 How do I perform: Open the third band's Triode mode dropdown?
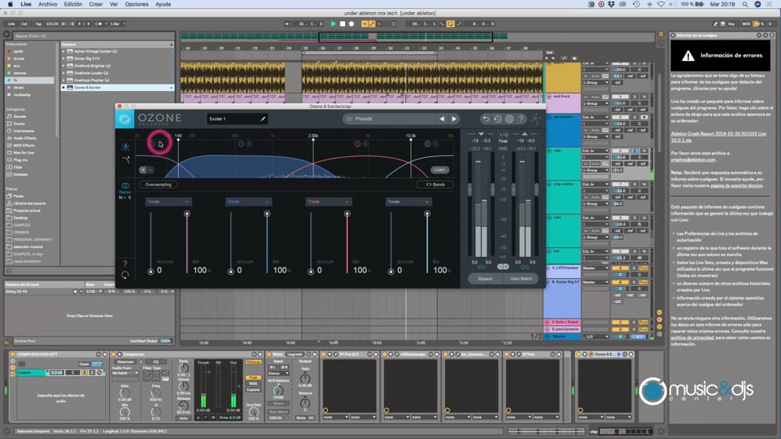[328, 202]
